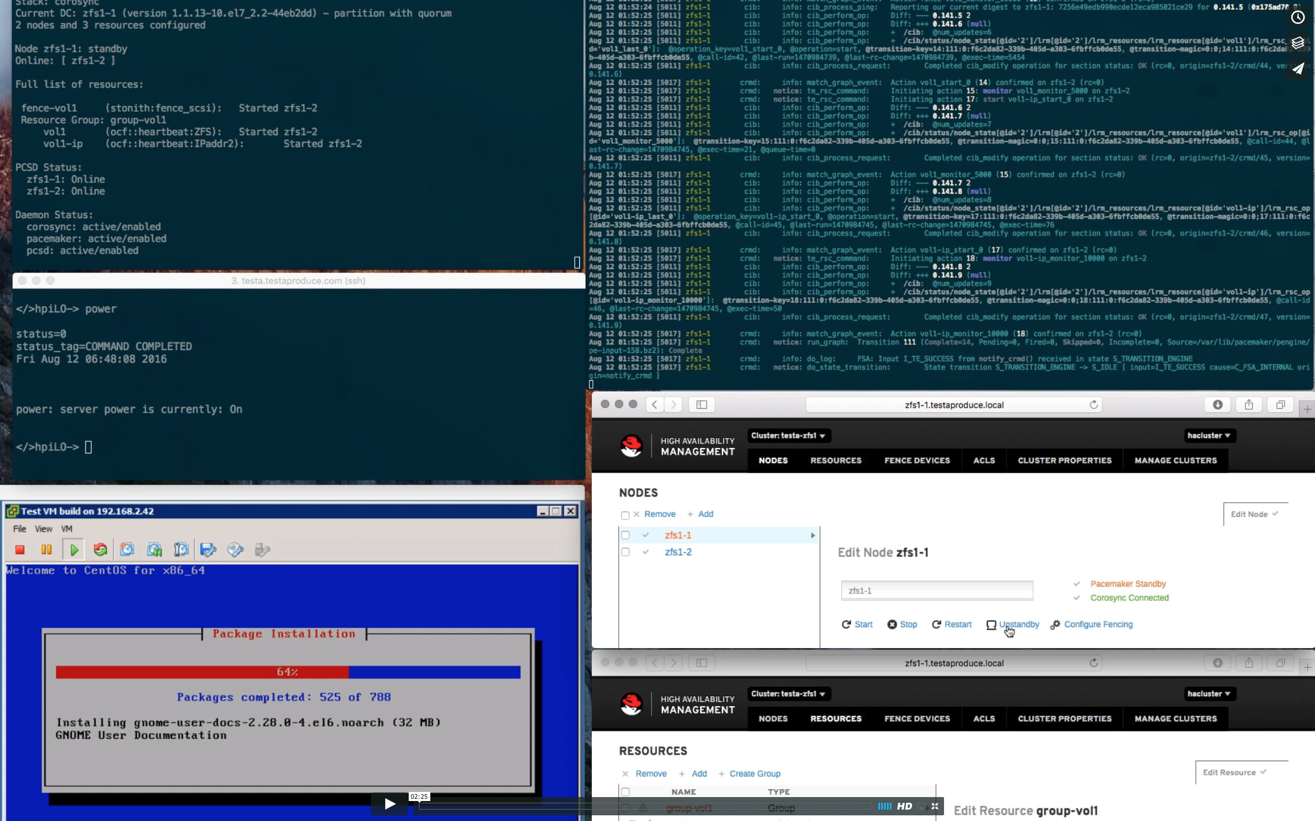Viewport: 1315px width, 821px height.
Task: Click the Vimeo share paper plane icon
Action: pos(1298,68)
